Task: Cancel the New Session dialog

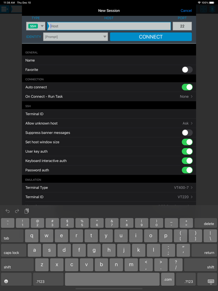Action: coord(186,11)
